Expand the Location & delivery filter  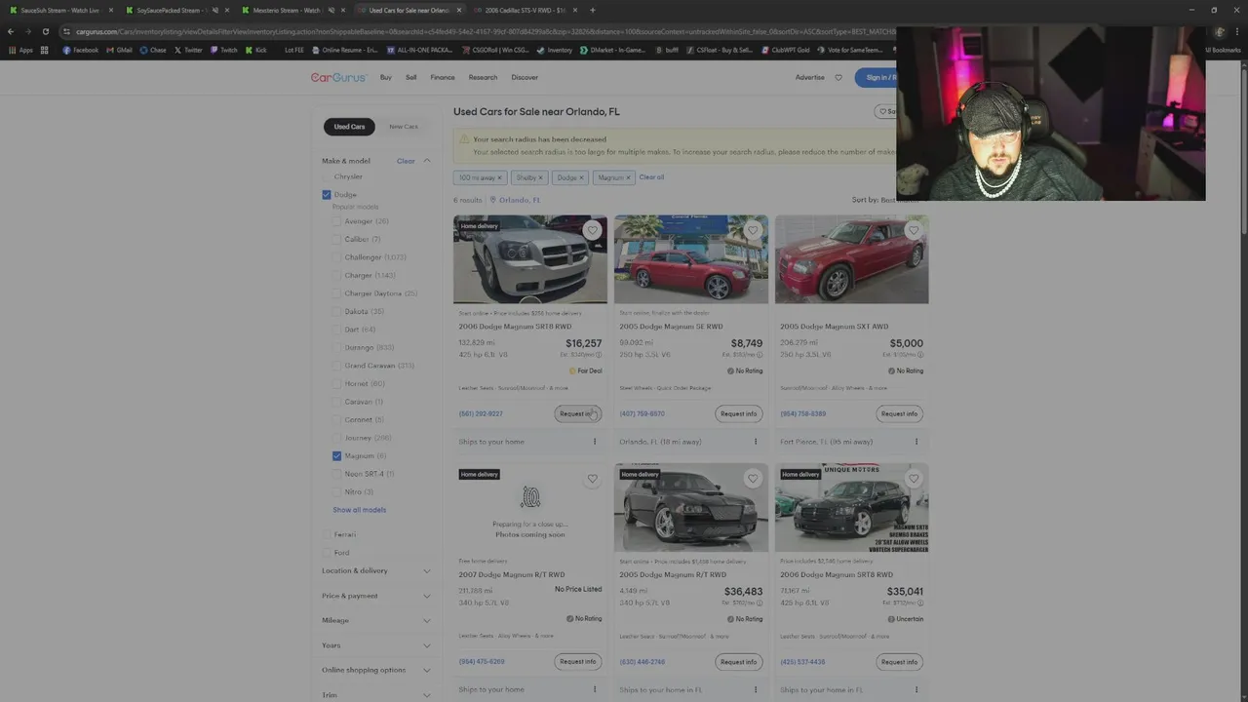[376, 570]
